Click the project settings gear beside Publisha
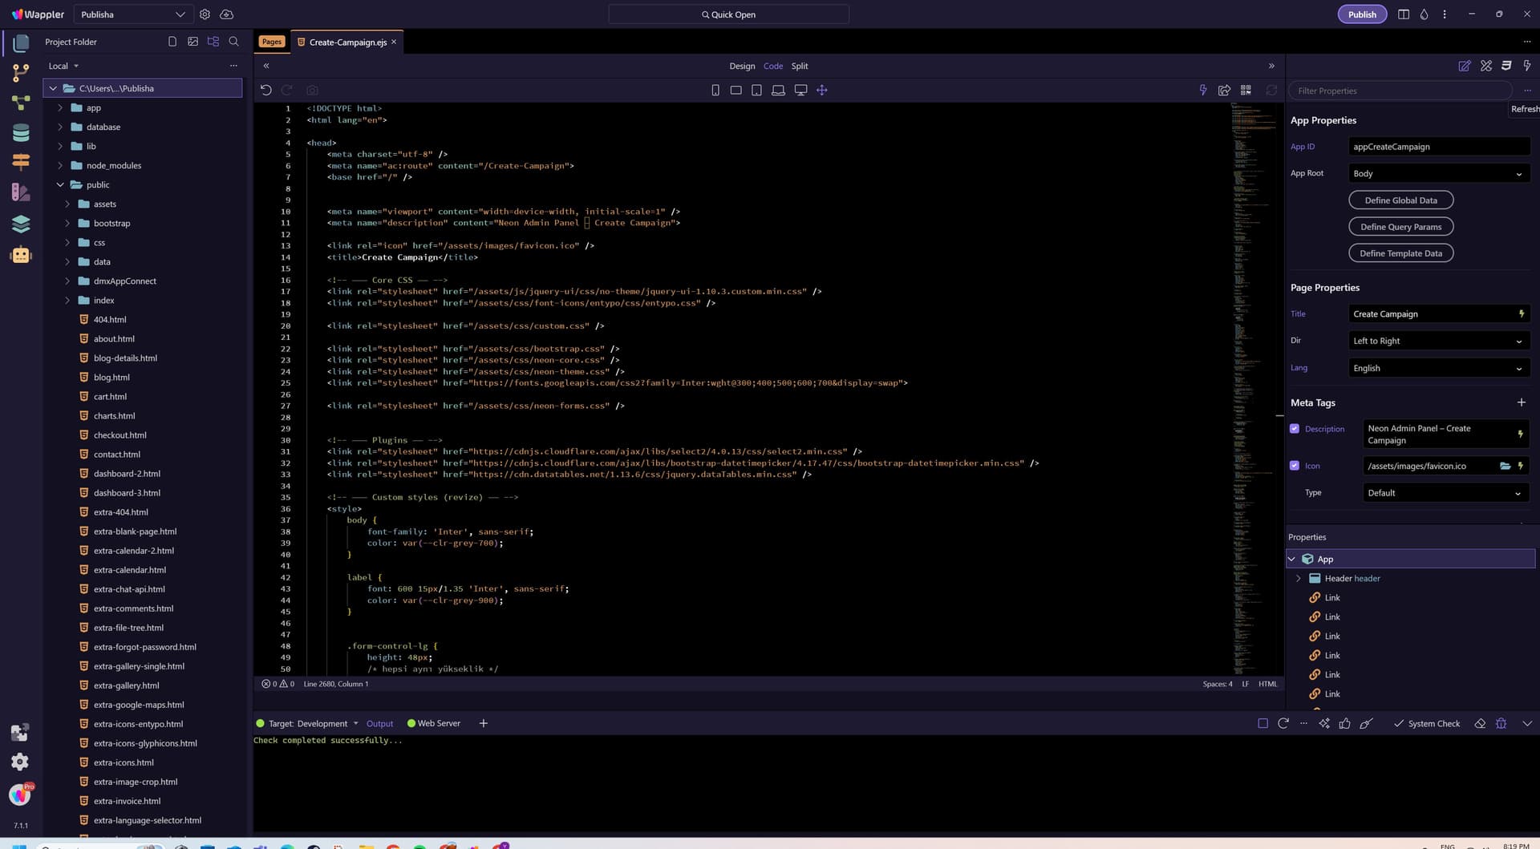Viewport: 1540px width, 849px height. pyautogui.click(x=205, y=14)
